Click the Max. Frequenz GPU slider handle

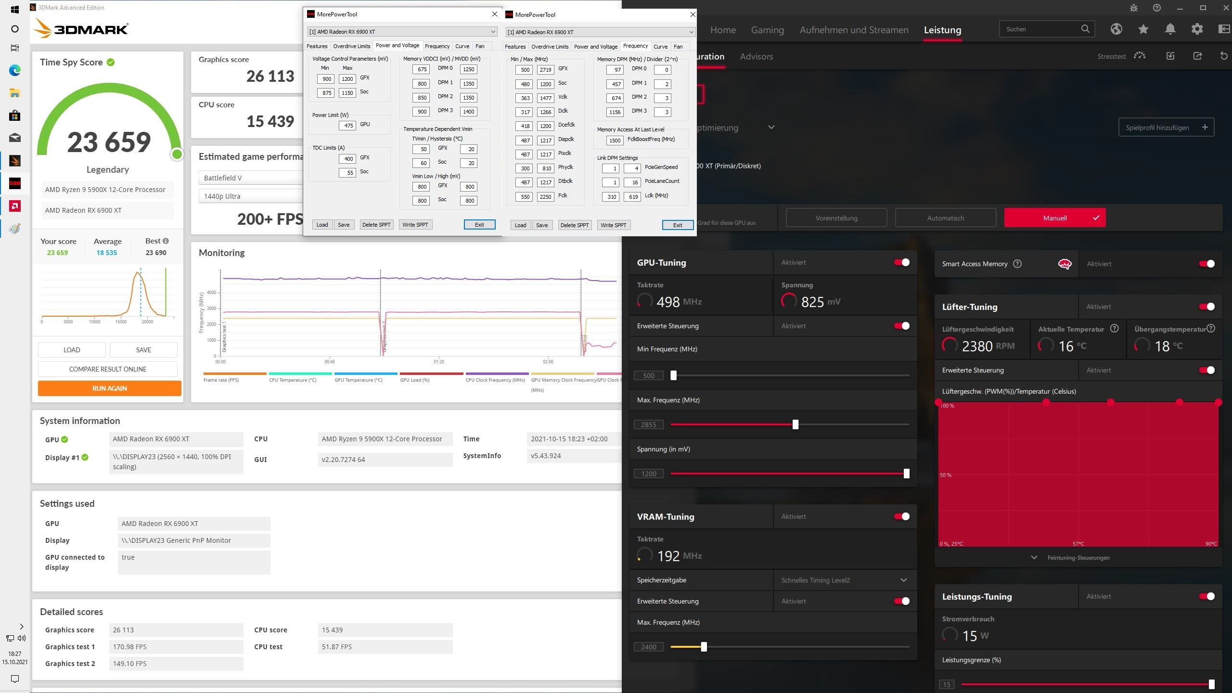(795, 424)
